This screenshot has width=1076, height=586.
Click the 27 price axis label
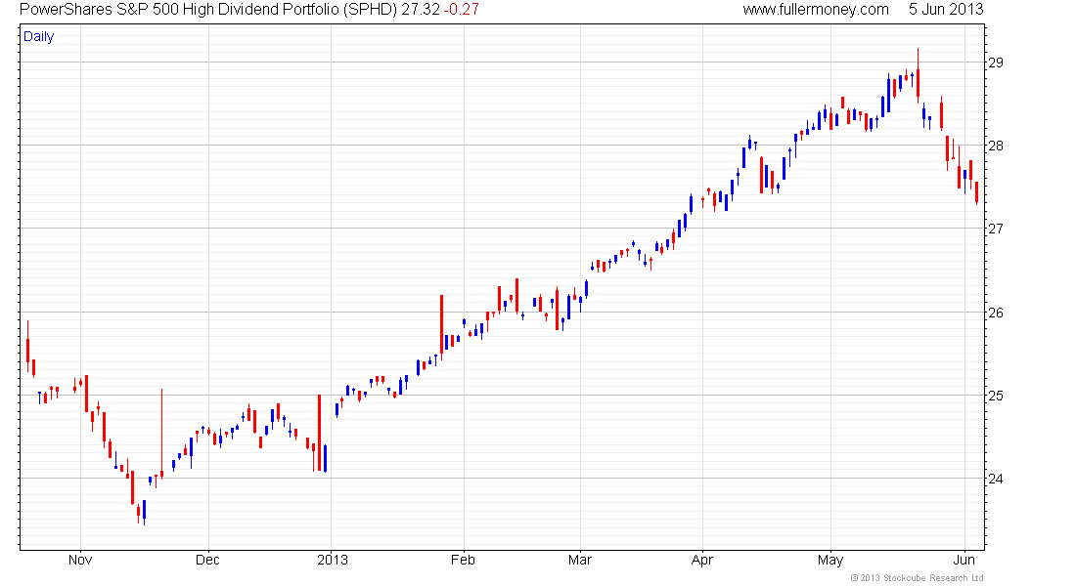coord(995,229)
